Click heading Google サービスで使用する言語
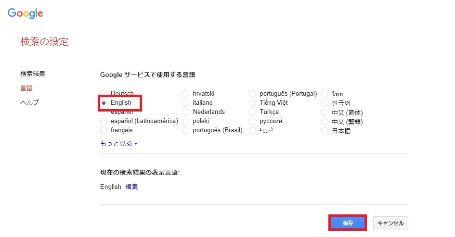 (x=148, y=75)
